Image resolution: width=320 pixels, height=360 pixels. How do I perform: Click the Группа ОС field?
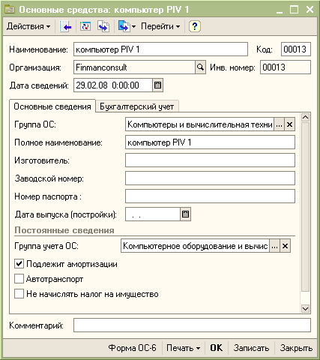point(199,124)
